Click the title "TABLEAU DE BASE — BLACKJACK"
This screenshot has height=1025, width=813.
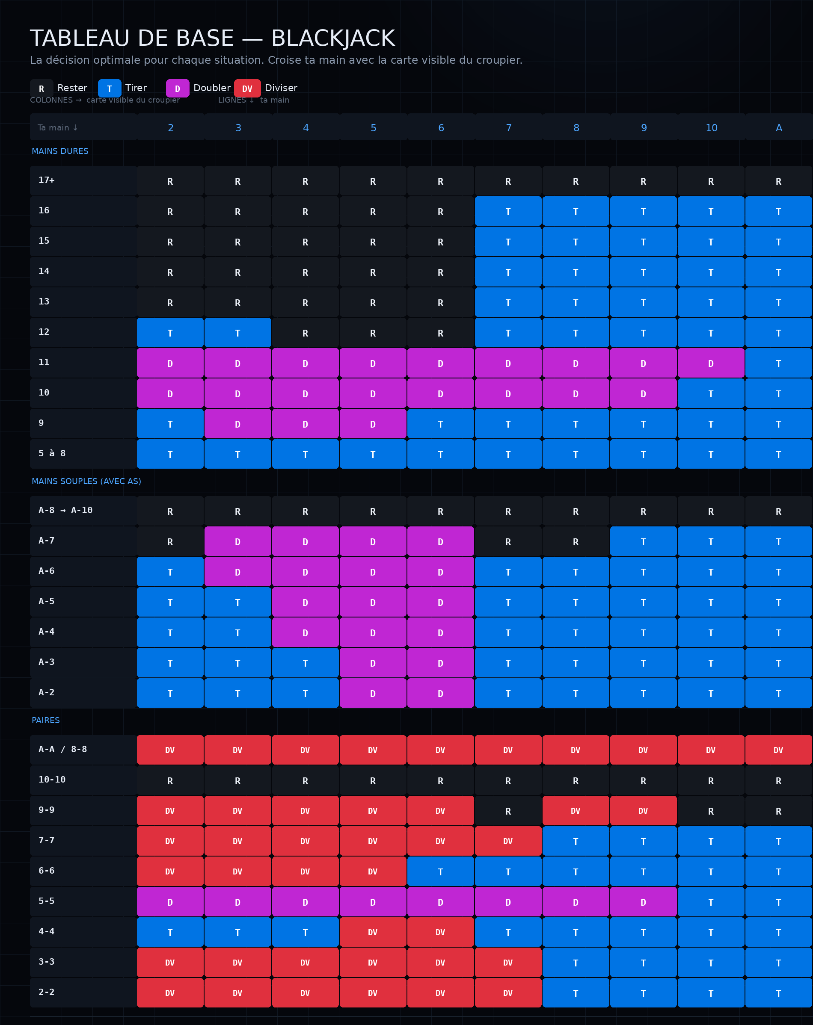click(x=213, y=38)
